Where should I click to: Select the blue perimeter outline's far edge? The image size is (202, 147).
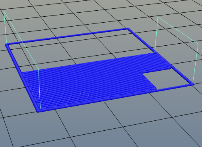tap(67, 36)
